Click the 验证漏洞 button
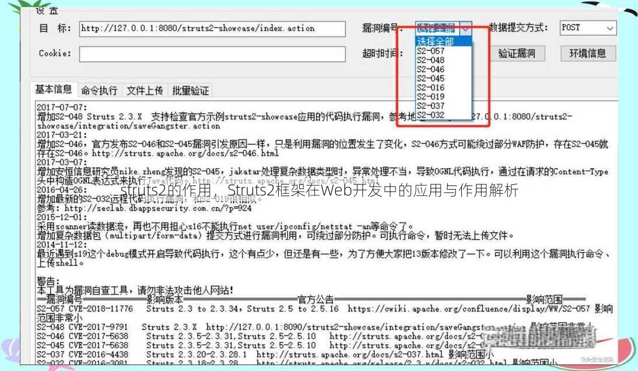The image size is (638, 371). click(x=517, y=53)
